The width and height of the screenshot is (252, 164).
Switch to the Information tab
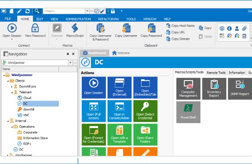(x=237, y=73)
